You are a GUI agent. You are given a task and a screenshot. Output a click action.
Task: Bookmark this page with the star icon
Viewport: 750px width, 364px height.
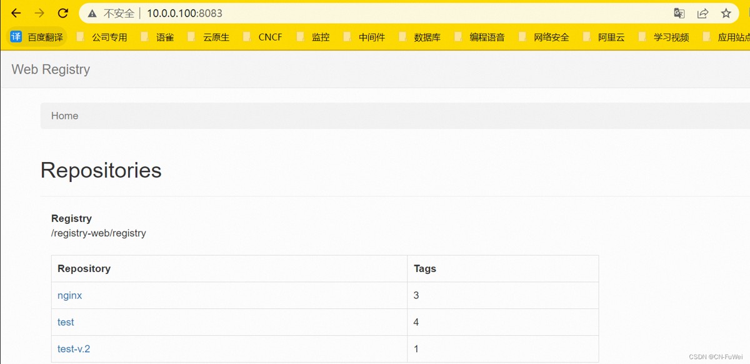pos(726,13)
